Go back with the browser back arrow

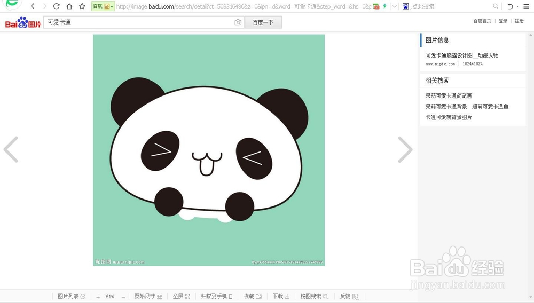pyautogui.click(x=33, y=6)
